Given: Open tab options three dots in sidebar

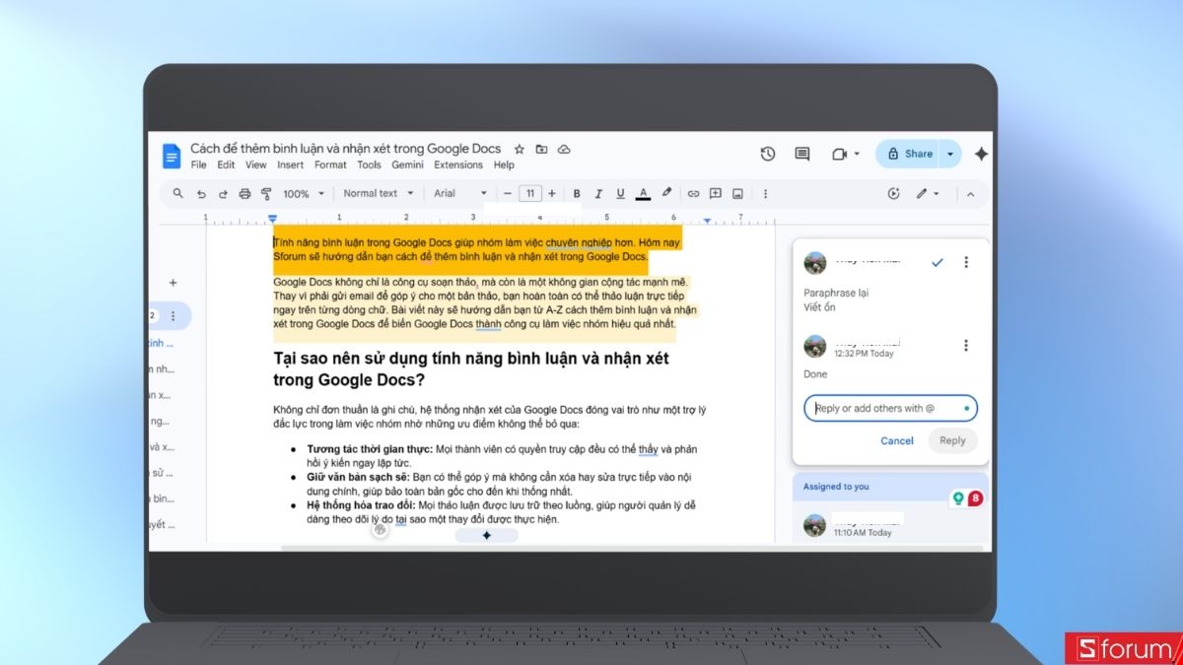Looking at the screenshot, I should [174, 316].
